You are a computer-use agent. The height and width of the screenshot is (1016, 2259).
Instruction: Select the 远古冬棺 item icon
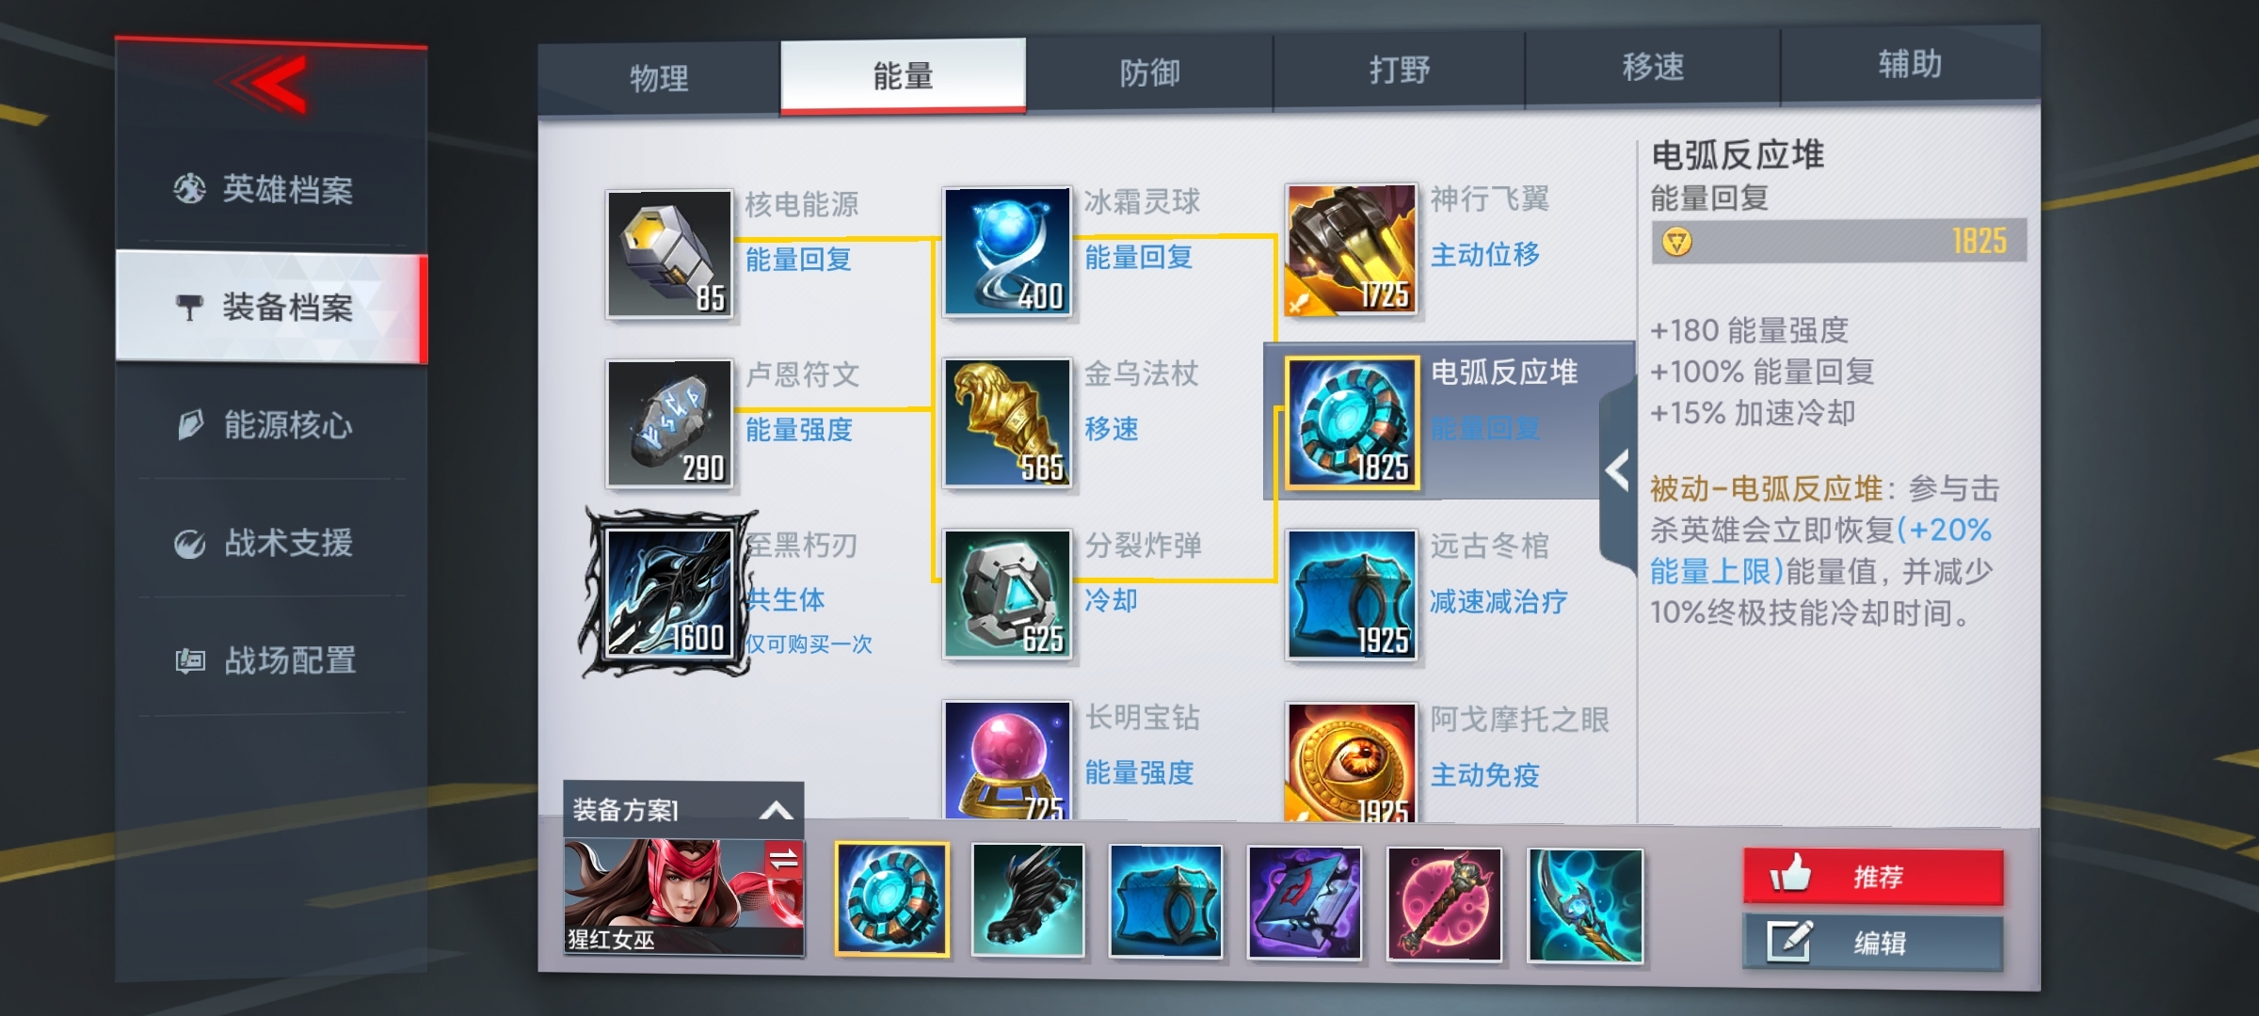pos(1351,595)
